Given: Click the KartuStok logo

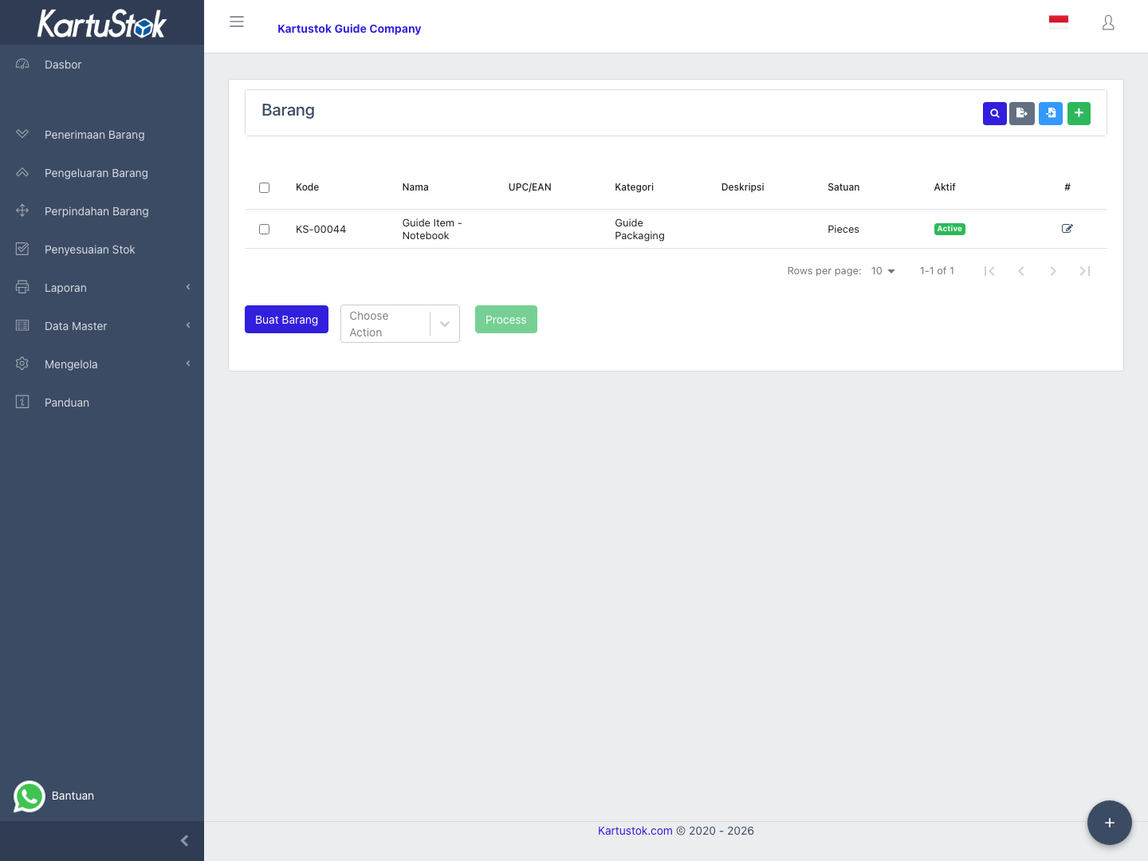Looking at the screenshot, I should point(102,23).
